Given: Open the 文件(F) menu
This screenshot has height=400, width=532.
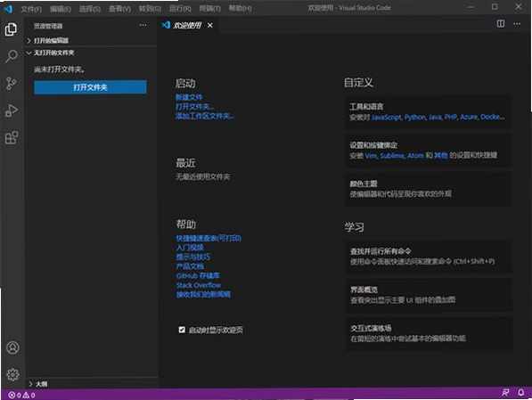Looking at the screenshot, I should coord(31,9).
